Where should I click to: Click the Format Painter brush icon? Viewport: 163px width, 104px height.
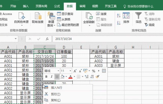[x=98, y=76]
